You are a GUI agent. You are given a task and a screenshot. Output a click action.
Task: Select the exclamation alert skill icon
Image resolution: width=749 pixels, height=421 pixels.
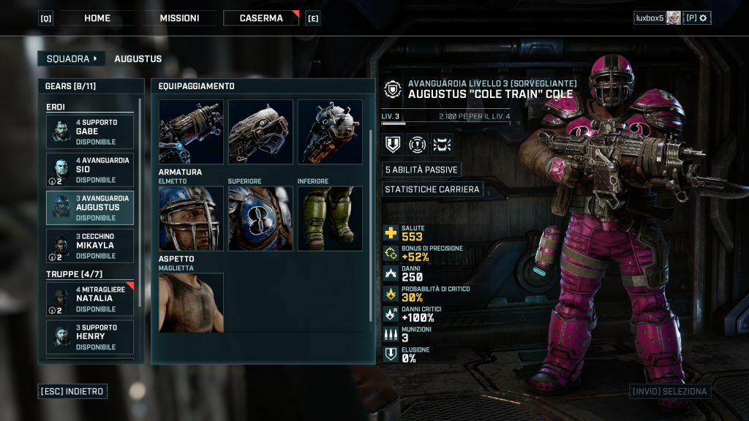coord(417,144)
